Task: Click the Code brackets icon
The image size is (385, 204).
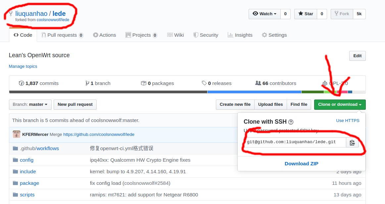Action: 16,35
